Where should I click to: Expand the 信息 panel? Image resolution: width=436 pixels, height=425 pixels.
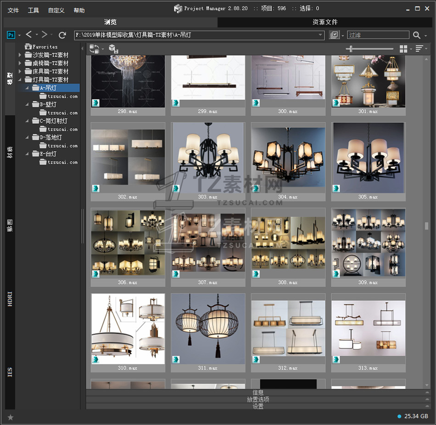click(257, 392)
